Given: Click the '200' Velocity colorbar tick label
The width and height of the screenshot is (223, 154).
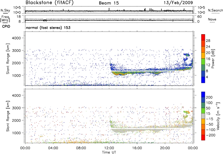Looking at the screenshot, I should [x=209, y=97].
